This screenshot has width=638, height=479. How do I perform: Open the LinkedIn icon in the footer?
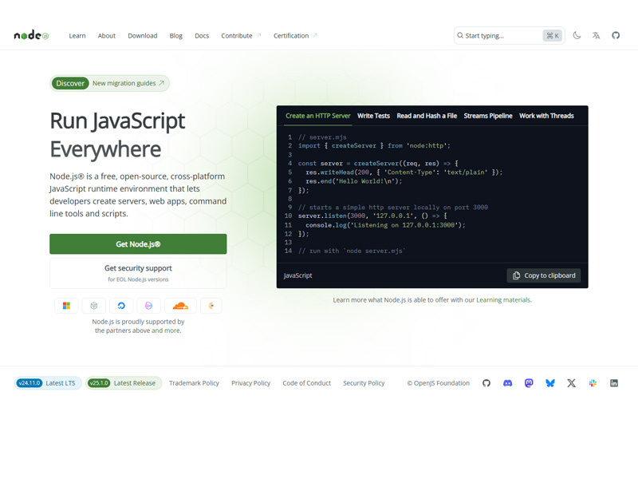click(614, 383)
